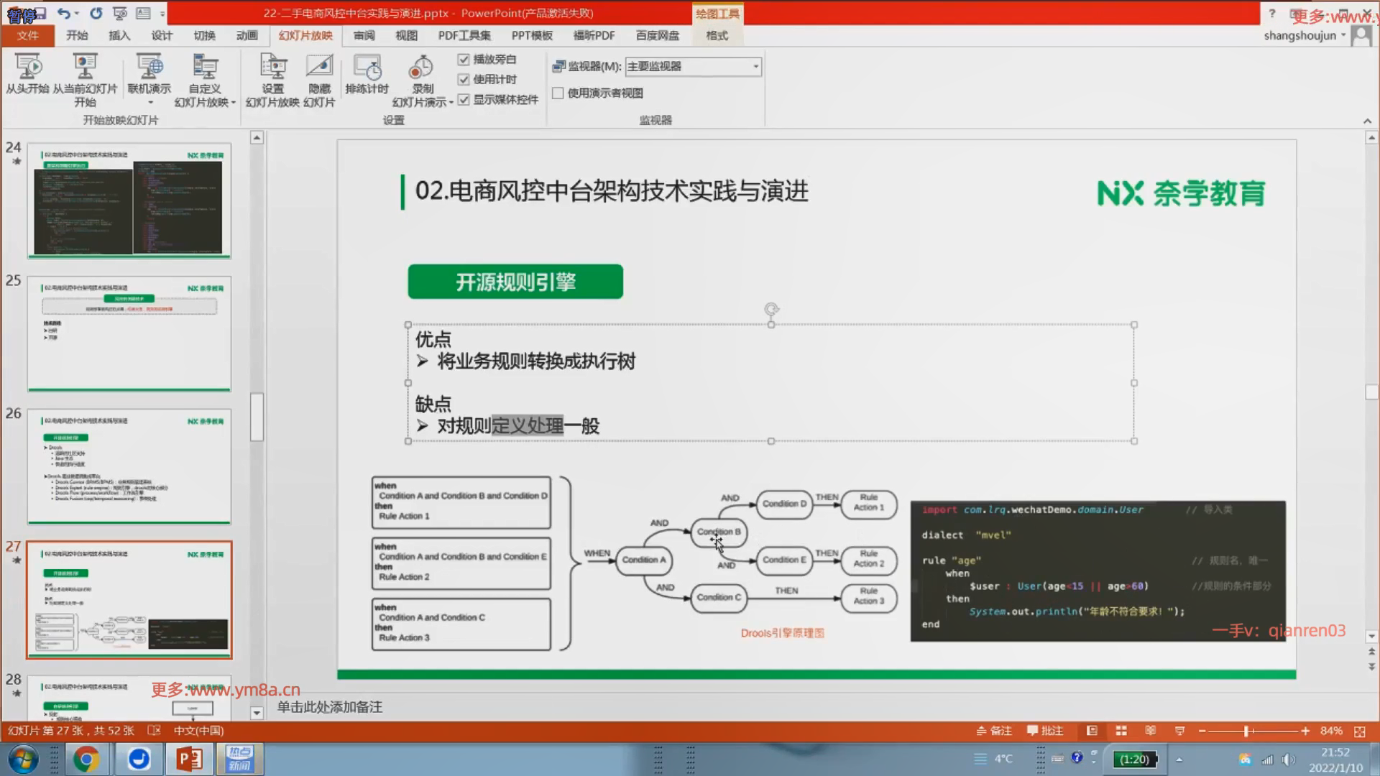Expand 自定义幻灯片放映 dropdown
Screen dimensions: 1380x776
click(234, 103)
